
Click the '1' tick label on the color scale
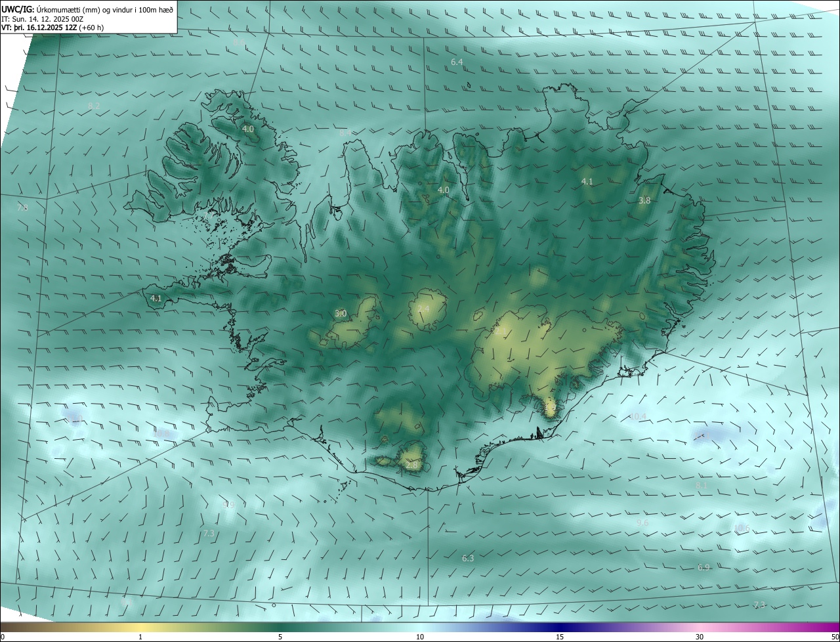click(140, 637)
